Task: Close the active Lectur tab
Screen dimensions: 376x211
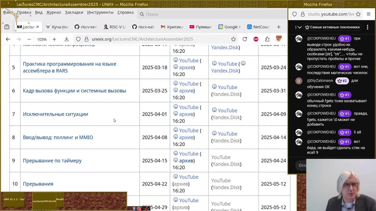Action: [38, 27]
